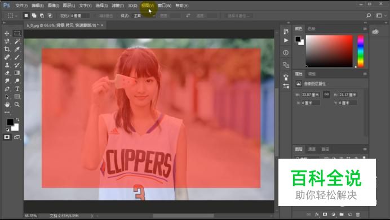The height and width of the screenshot is (220, 390).
Task: Select the Gradient tool
Action: pyautogui.click(x=17, y=73)
